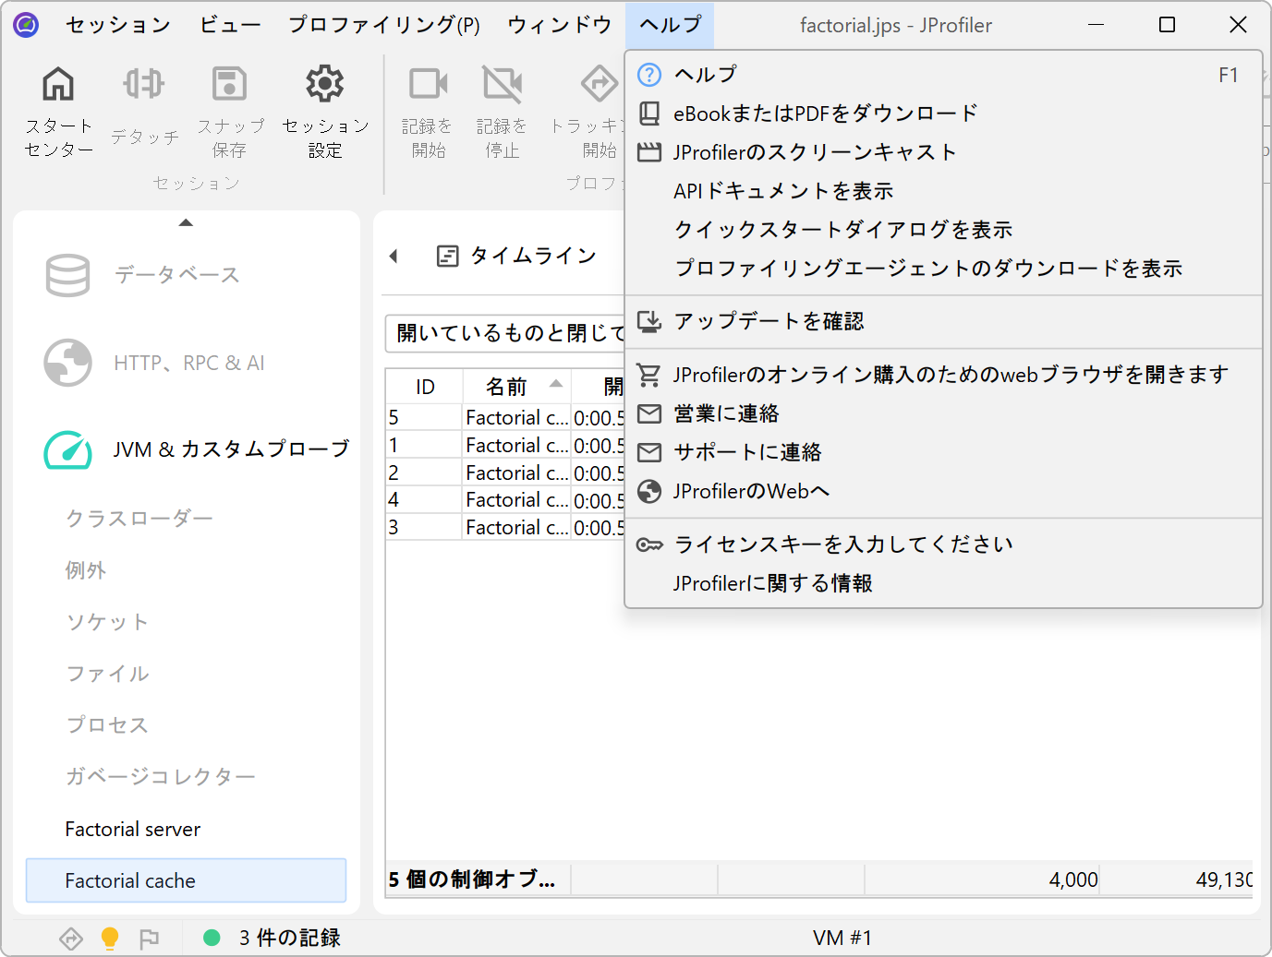This screenshot has height=957, width=1272.
Task: Open the ウィンドウ menu
Action: click(559, 25)
